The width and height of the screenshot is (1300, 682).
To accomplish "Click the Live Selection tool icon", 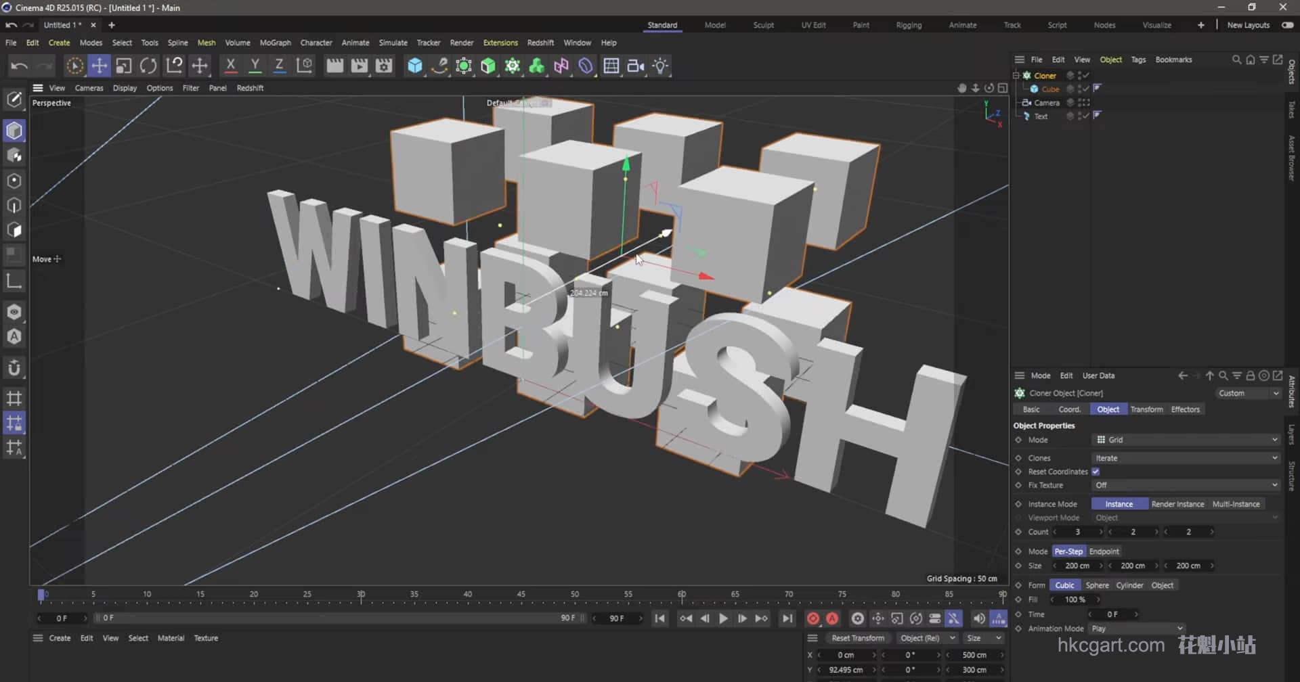I will (74, 66).
